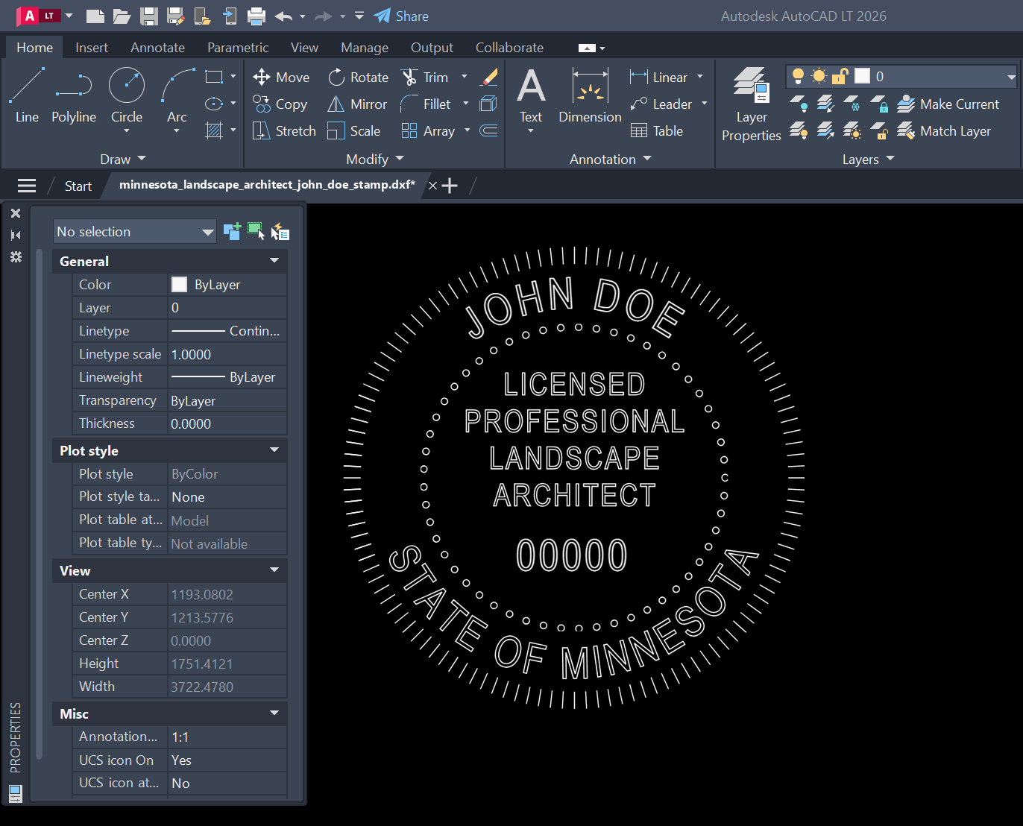This screenshot has height=826, width=1023.
Task: Click the Select Objects icon in Properties
Action: tap(256, 231)
